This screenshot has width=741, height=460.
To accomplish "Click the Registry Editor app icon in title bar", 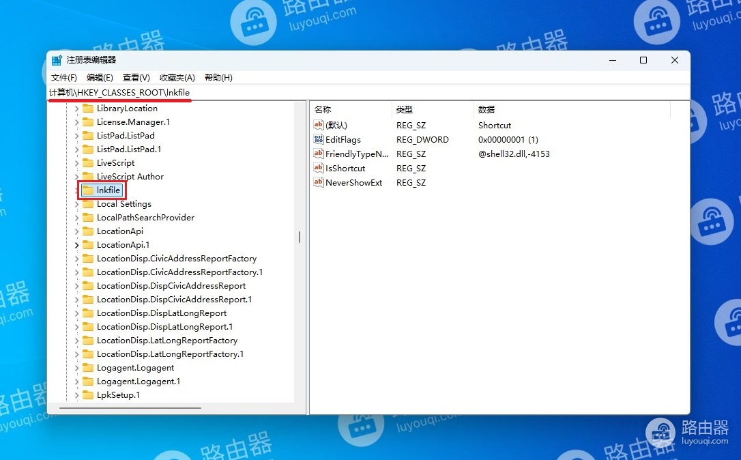I will (57, 60).
